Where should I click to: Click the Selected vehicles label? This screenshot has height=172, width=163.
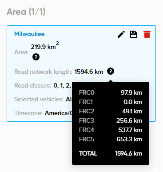pyautogui.click(x=39, y=99)
